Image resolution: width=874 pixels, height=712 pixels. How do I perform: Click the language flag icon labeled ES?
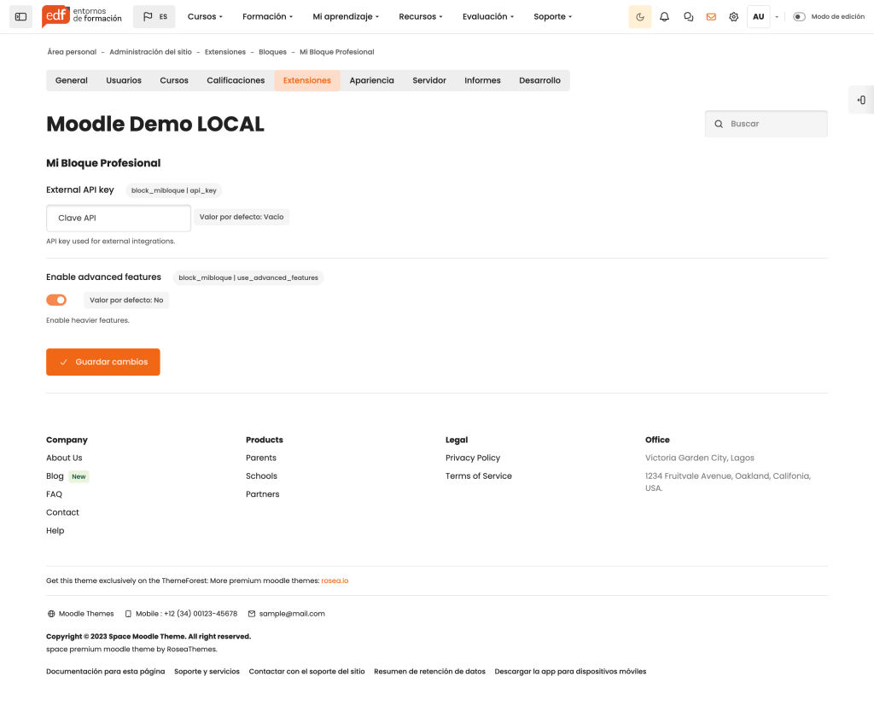coord(154,16)
